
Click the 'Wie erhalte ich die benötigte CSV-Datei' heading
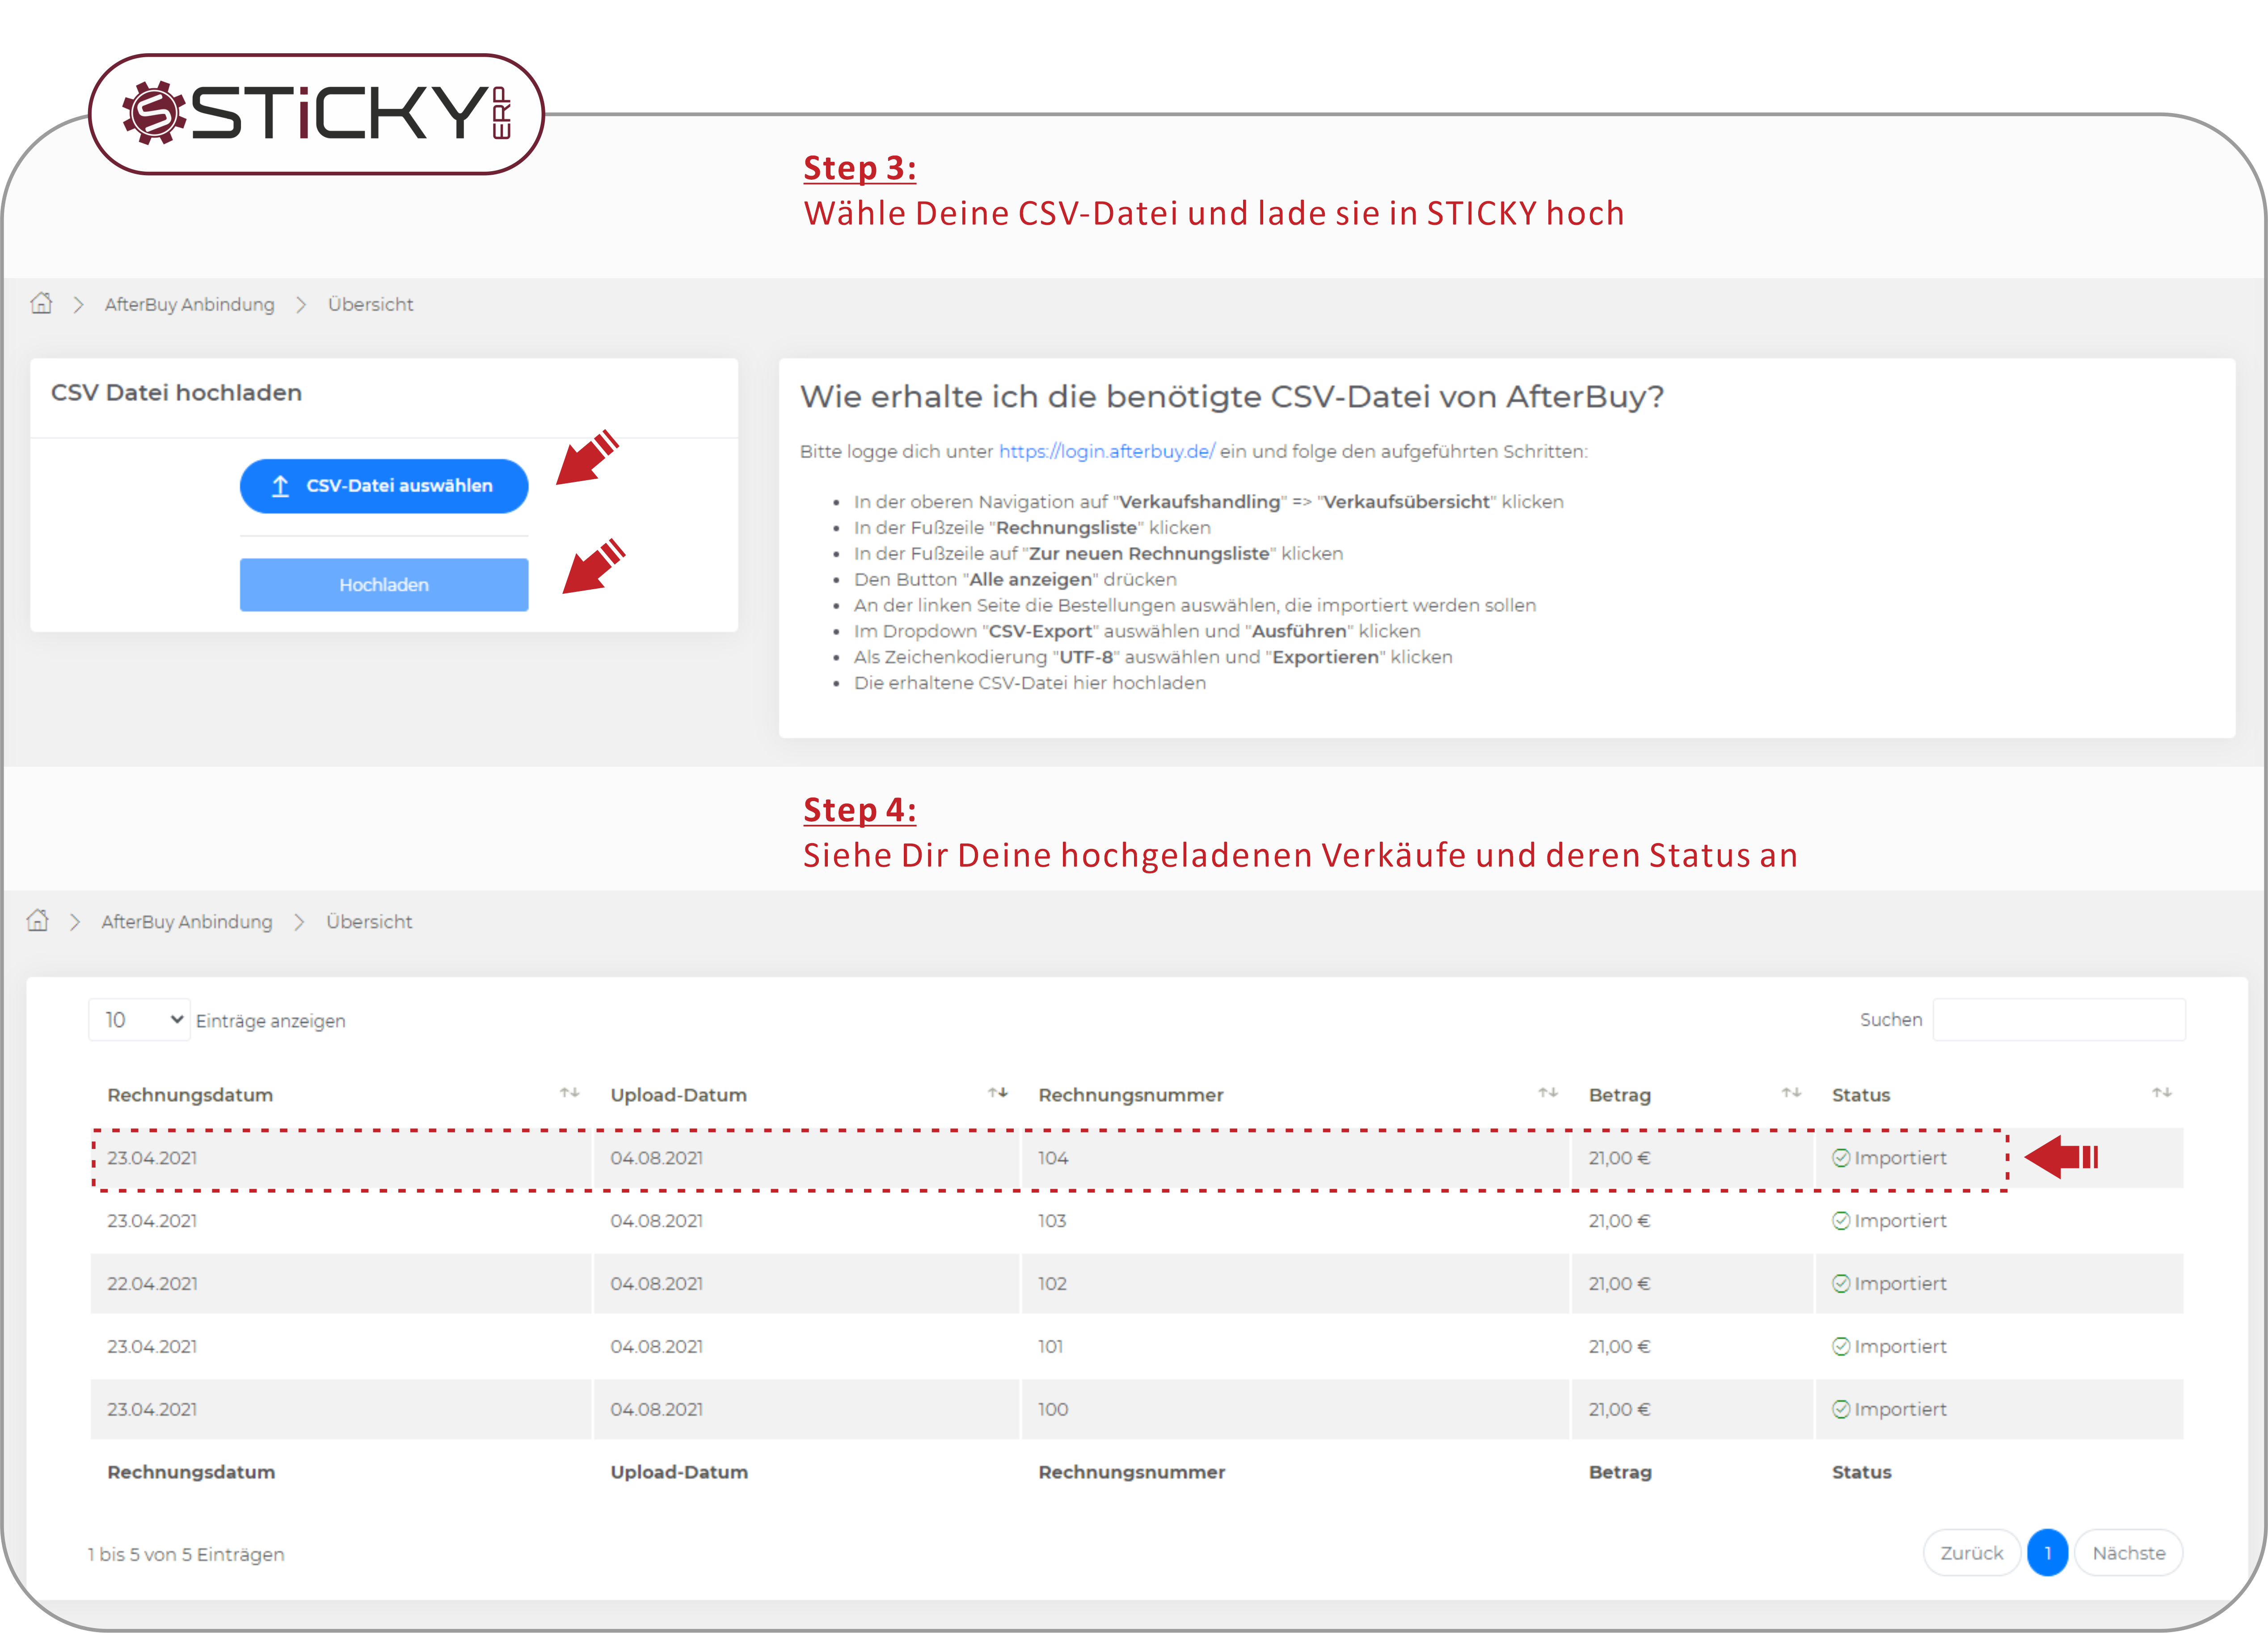point(1232,397)
